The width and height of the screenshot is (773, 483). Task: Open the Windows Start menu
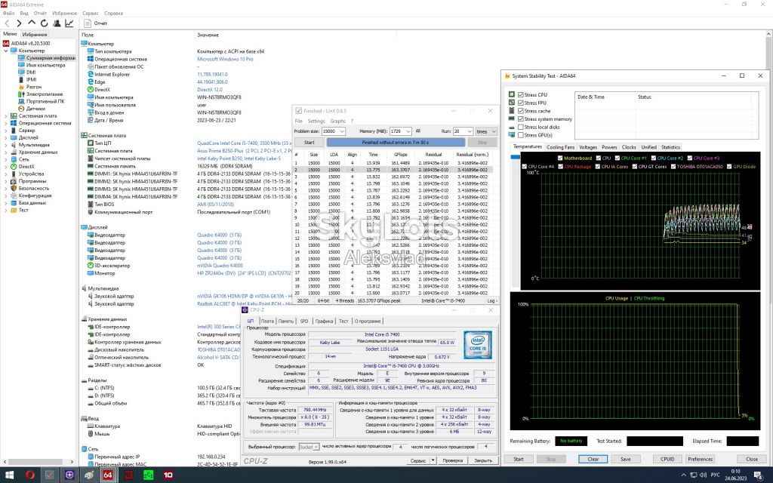coord(9,475)
